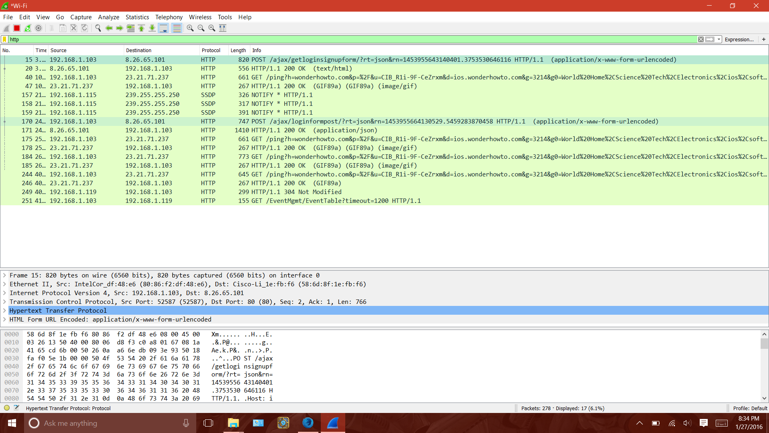769x433 pixels.
Task: Reload this capture file
Action: pyautogui.click(x=84, y=28)
